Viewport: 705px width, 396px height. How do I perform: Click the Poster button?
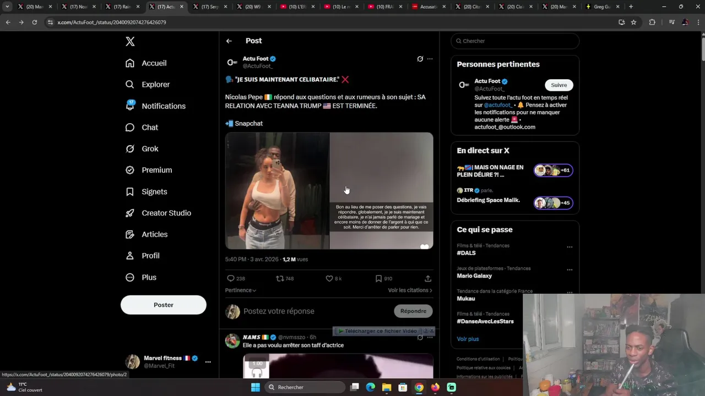(x=164, y=305)
